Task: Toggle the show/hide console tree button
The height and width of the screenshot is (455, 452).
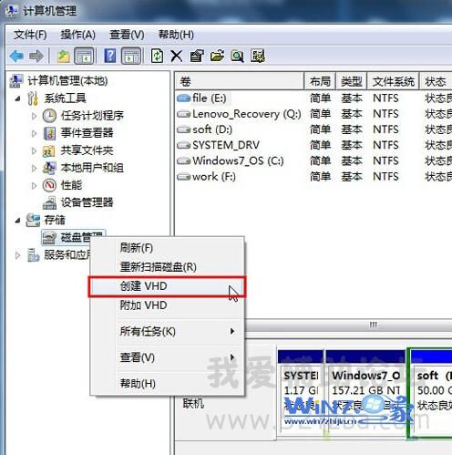Action: tap(84, 57)
